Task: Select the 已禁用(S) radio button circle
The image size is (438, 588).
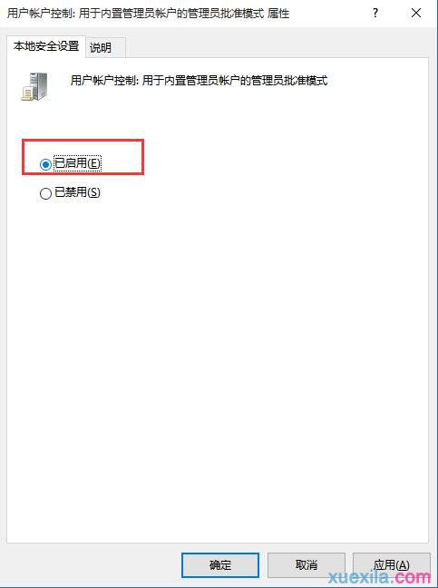Action: coord(45,193)
